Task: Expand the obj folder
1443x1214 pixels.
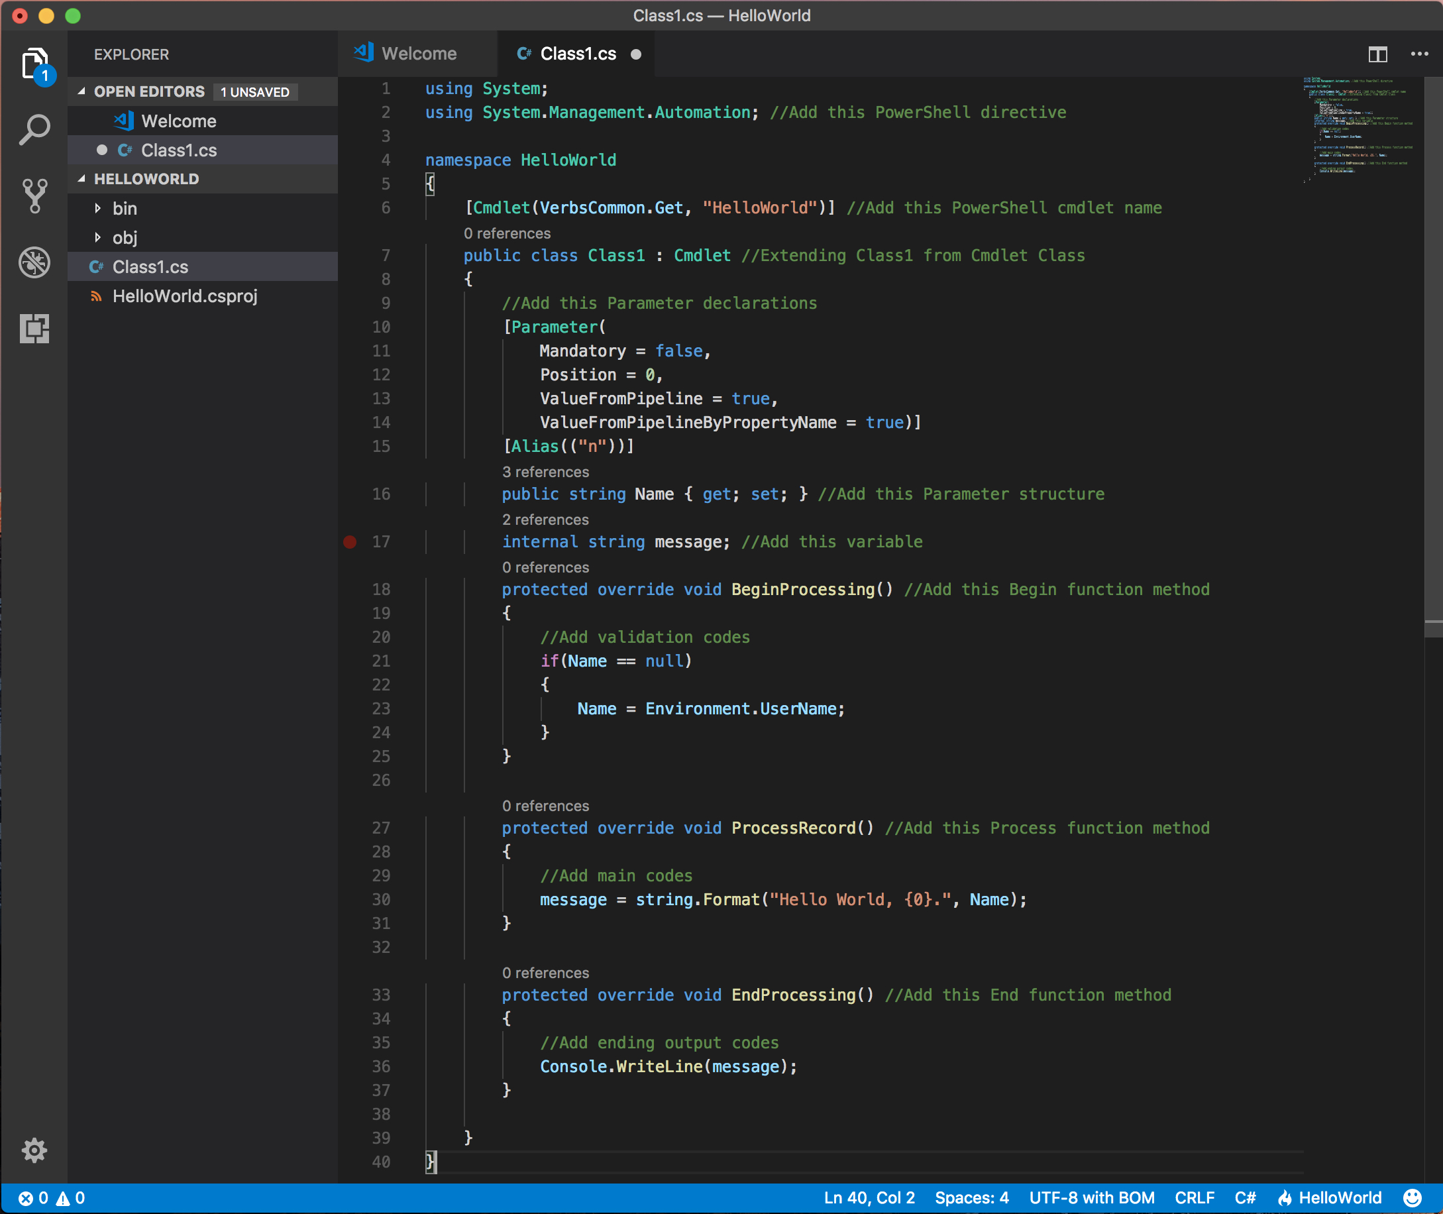Action: [x=125, y=237]
